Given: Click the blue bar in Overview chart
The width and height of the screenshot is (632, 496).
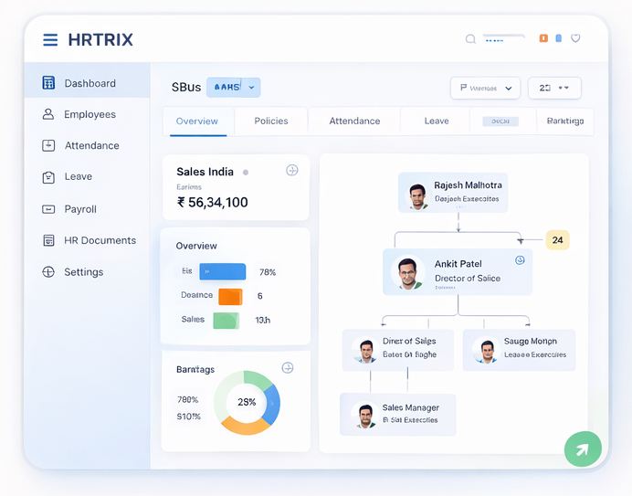Looking at the screenshot, I should pyautogui.click(x=223, y=271).
